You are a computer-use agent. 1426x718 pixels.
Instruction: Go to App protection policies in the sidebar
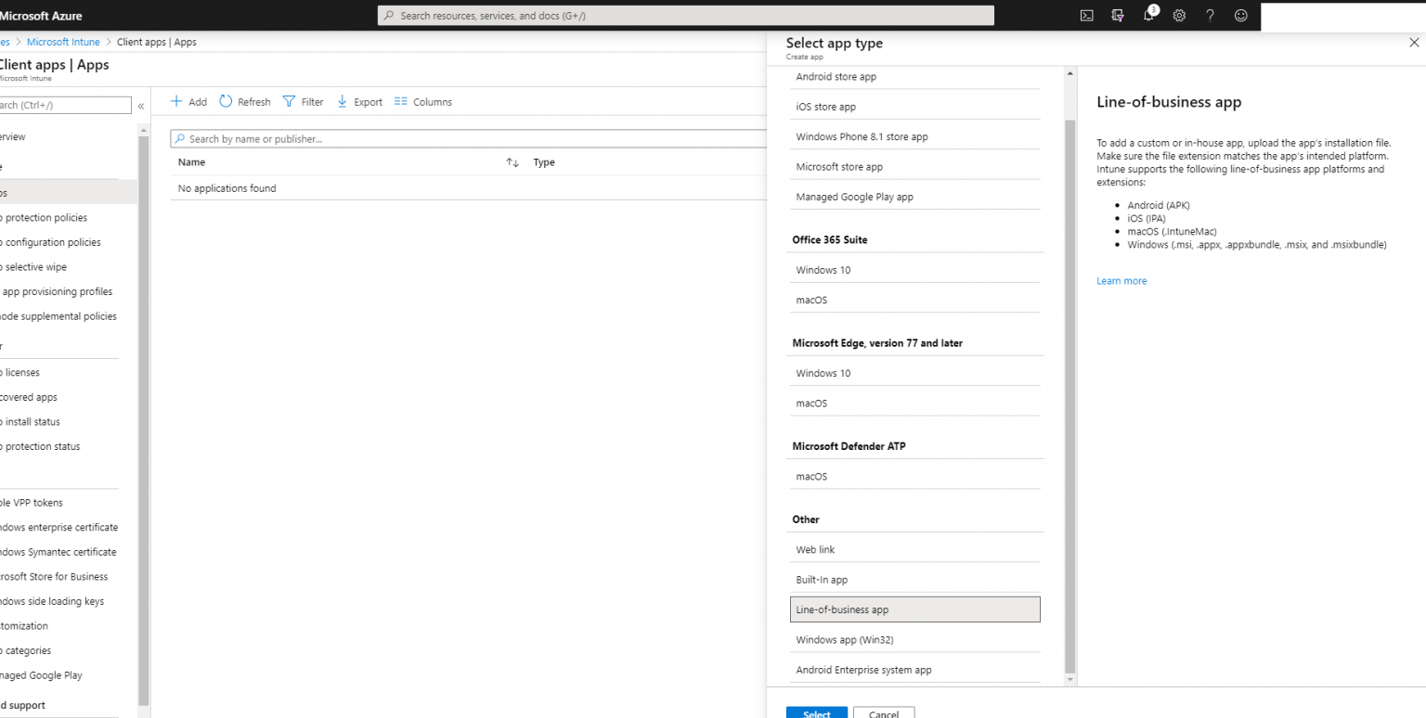(45, 217)
